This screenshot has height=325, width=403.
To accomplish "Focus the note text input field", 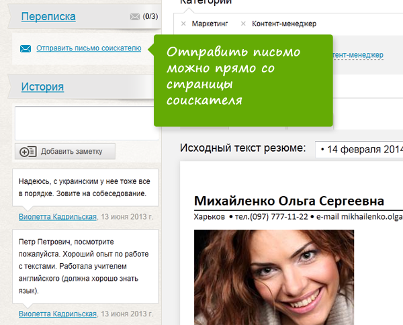I will click(x=85, y=123).
